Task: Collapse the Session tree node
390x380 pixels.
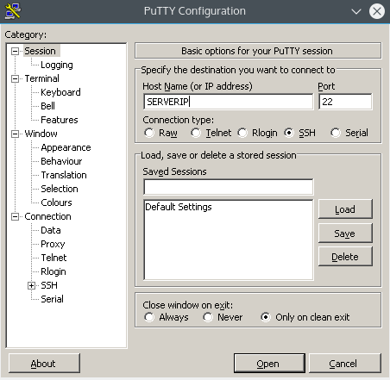Action: click(15, 51)
